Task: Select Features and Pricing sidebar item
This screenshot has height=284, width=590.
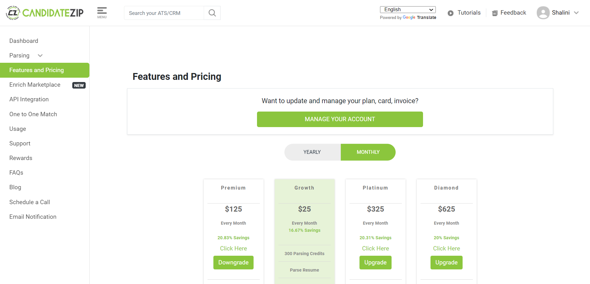Action: pyautogui.click(x=45, y=70)
